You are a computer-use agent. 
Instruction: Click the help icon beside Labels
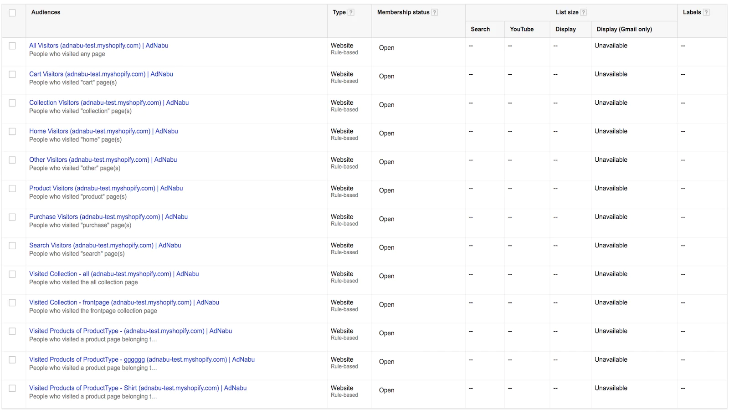pyautogui.click(x=706, y=13)
